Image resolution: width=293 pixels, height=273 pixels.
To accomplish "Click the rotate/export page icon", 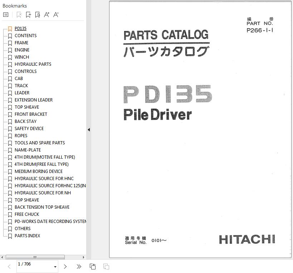I will pyautogui.click(x=93, y=267).
